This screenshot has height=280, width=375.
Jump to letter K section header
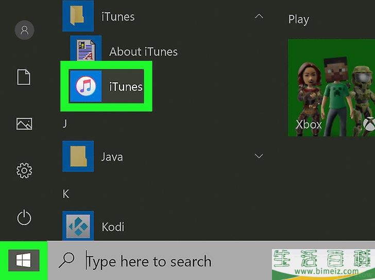[66, 194]
